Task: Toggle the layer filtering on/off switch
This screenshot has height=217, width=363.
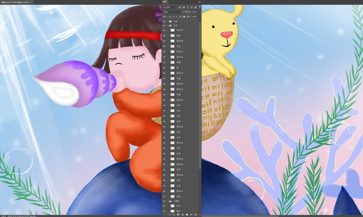Action: pyautogui.click(x=200, y=7)
